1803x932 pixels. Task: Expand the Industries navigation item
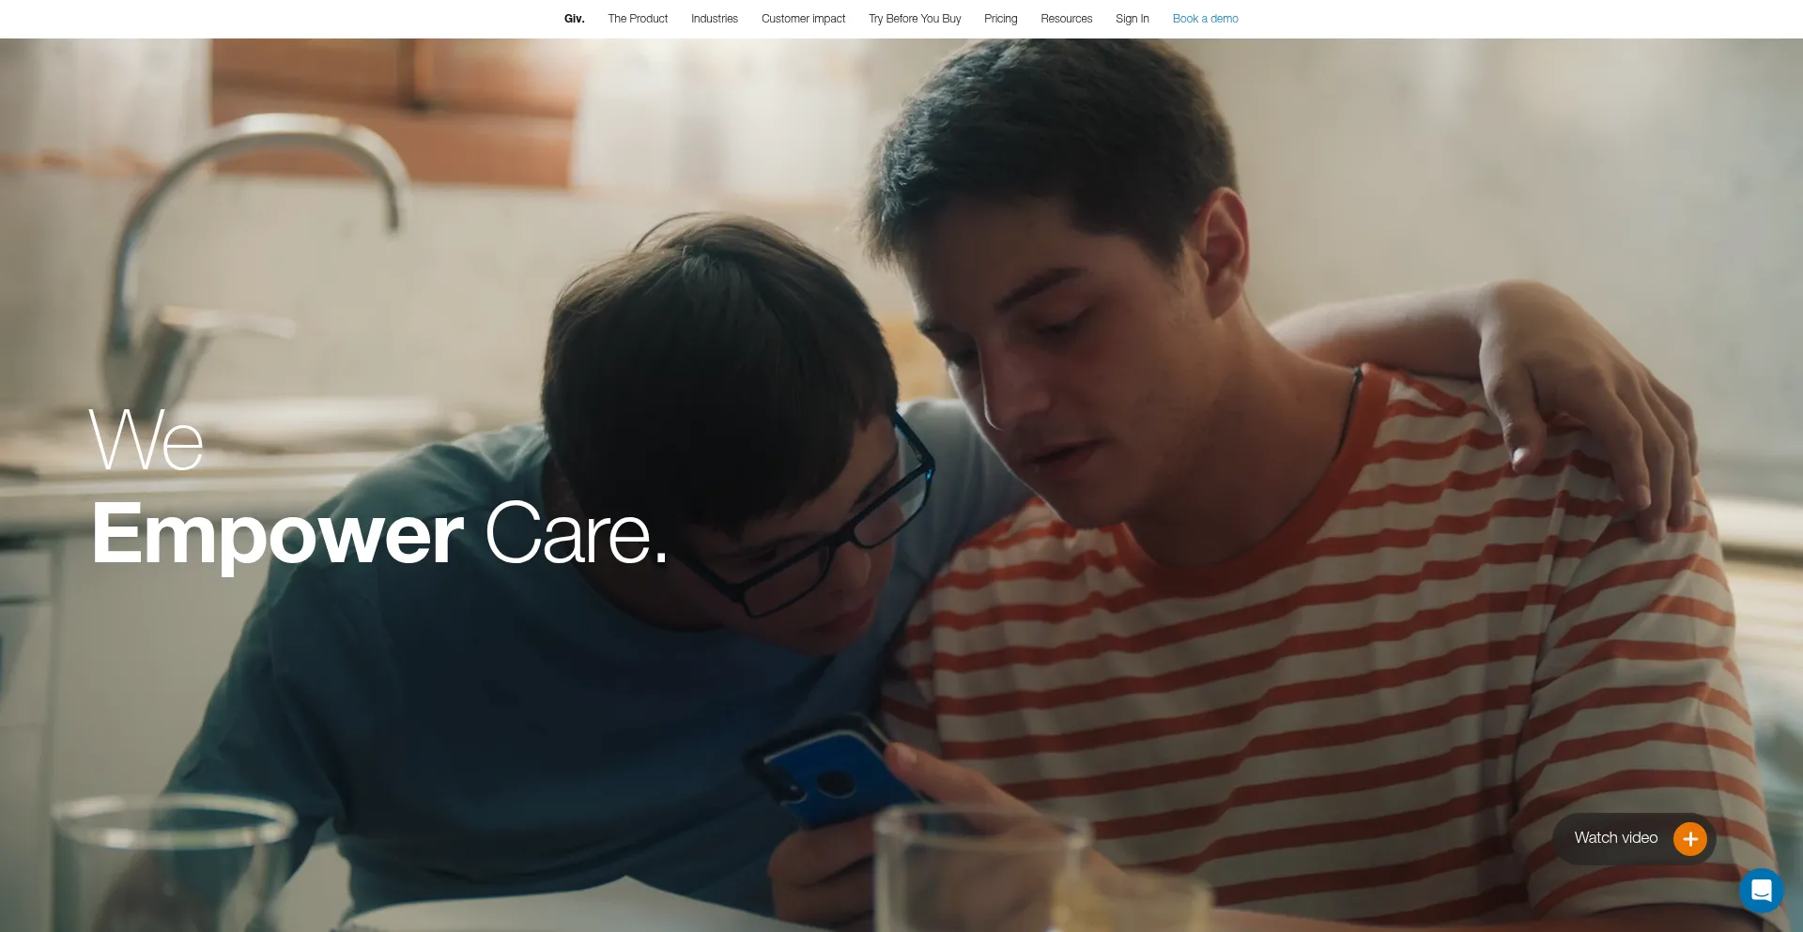715,19
